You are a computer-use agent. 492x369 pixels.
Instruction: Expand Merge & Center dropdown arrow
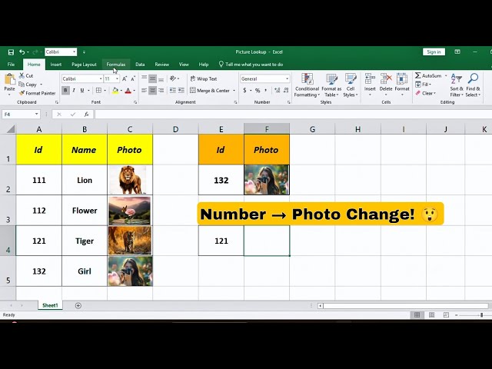[x=234, y=91]
